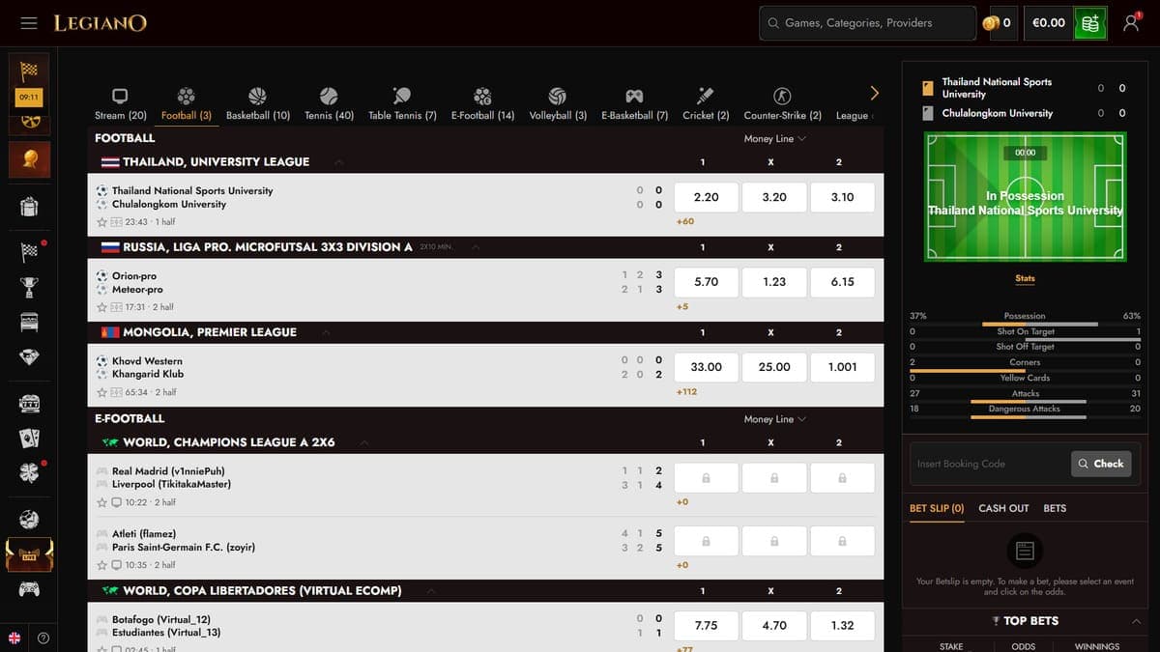The width and height of the screenshot is (1160, 652).
Task: Open the gold trophy medal sidebar tile
Action: (x=30, y=159)
